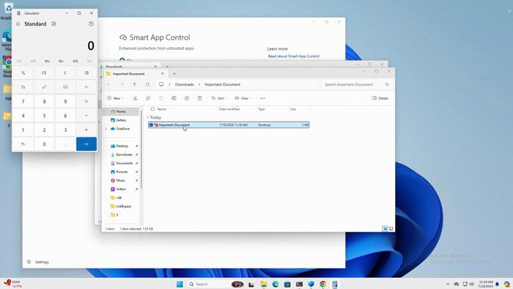Click the plus/minus sign key in Calculator

pos(23,144)
